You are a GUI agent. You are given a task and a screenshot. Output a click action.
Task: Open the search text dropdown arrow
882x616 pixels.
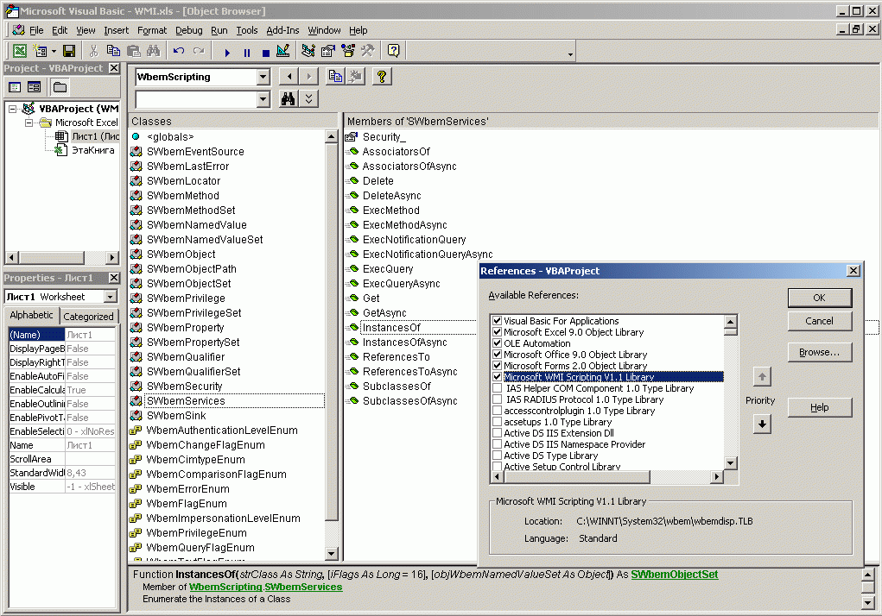click(263, 100)
